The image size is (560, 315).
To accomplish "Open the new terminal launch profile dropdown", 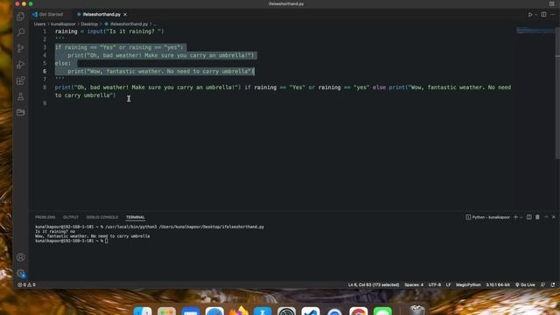I will click(521, 217).
